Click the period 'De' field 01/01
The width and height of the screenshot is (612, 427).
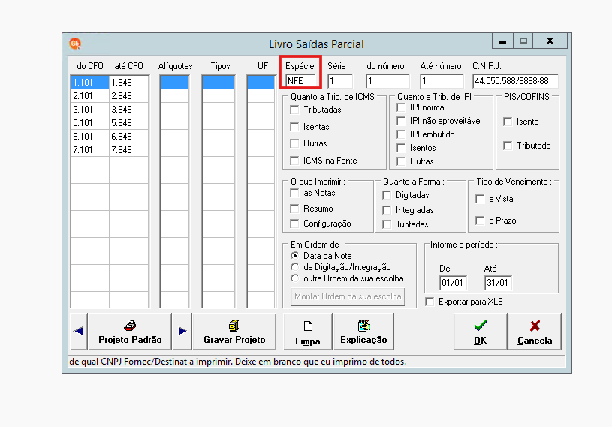(453, 283)
